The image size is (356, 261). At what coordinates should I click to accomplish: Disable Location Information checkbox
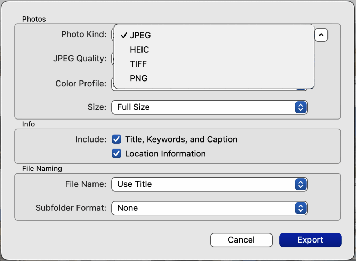click(116, 154)
